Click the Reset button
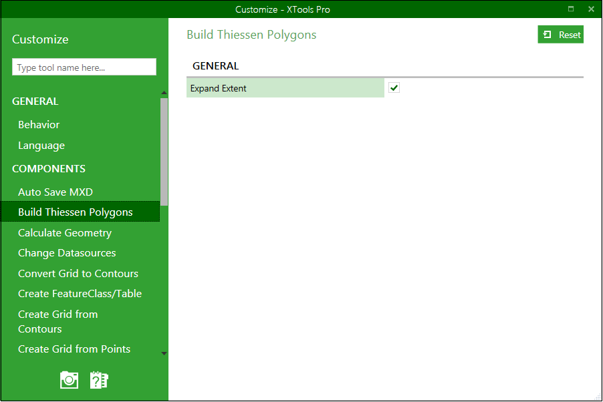The width and height of the screenshot is (603, 402). click(560, 34)
